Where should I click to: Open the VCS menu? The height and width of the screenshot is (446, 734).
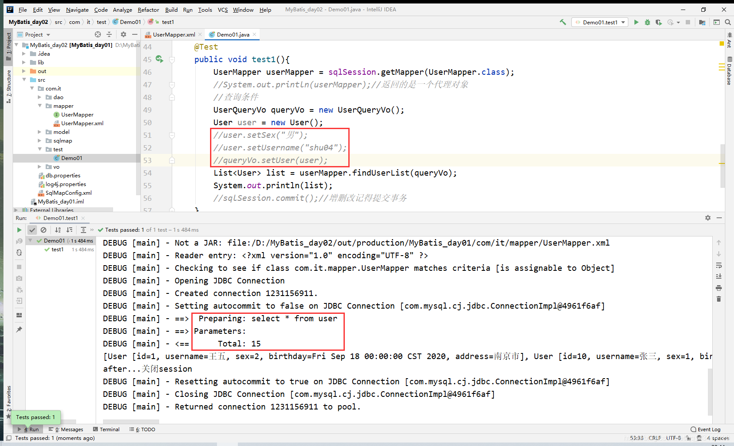(223, 10)
